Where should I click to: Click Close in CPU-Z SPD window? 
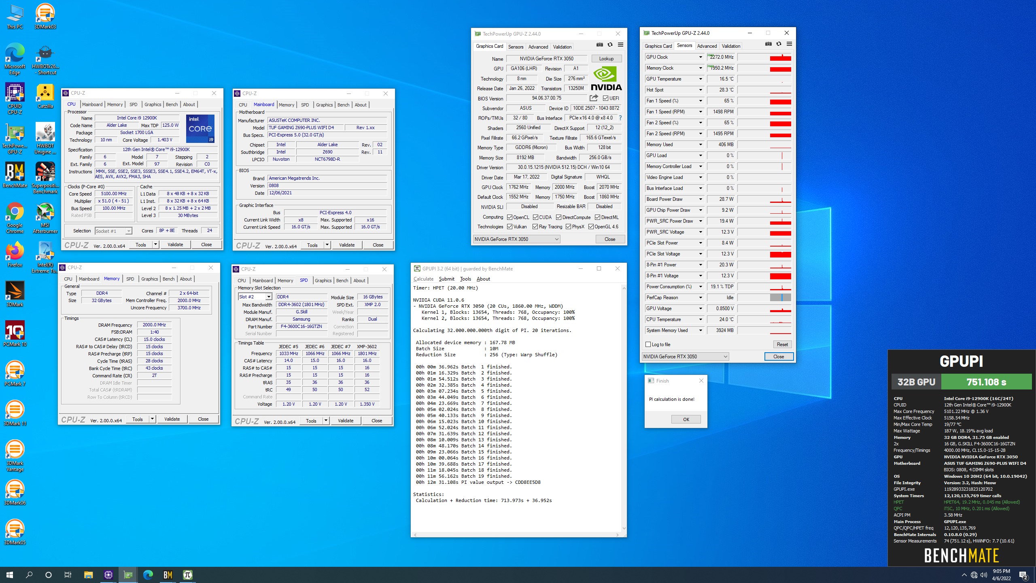[377, 421]
